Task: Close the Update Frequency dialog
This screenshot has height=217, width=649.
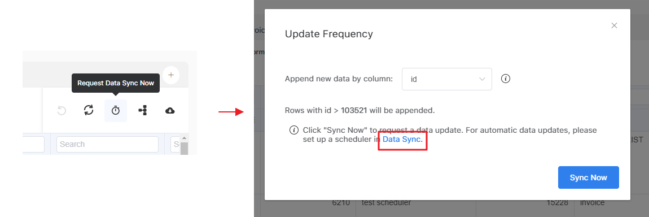Action: (x=614, y=25)
